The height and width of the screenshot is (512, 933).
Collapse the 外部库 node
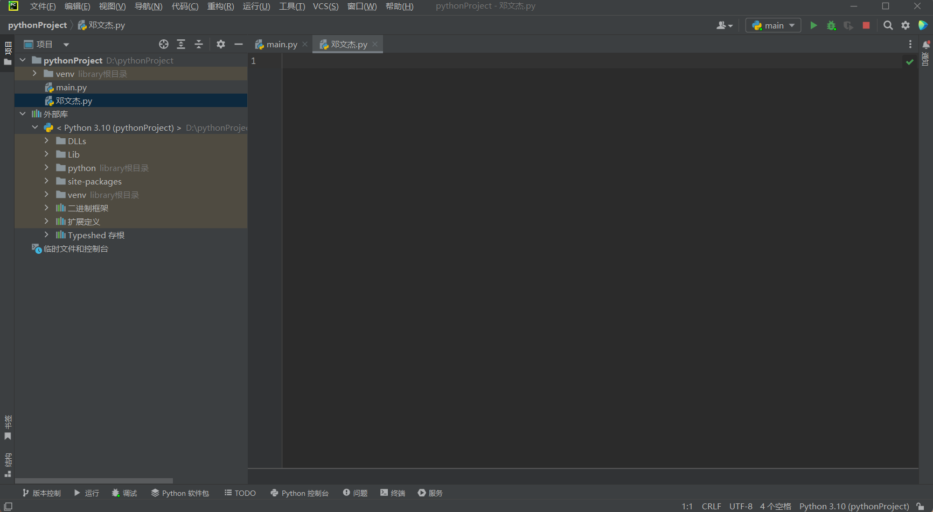[23, 114]
